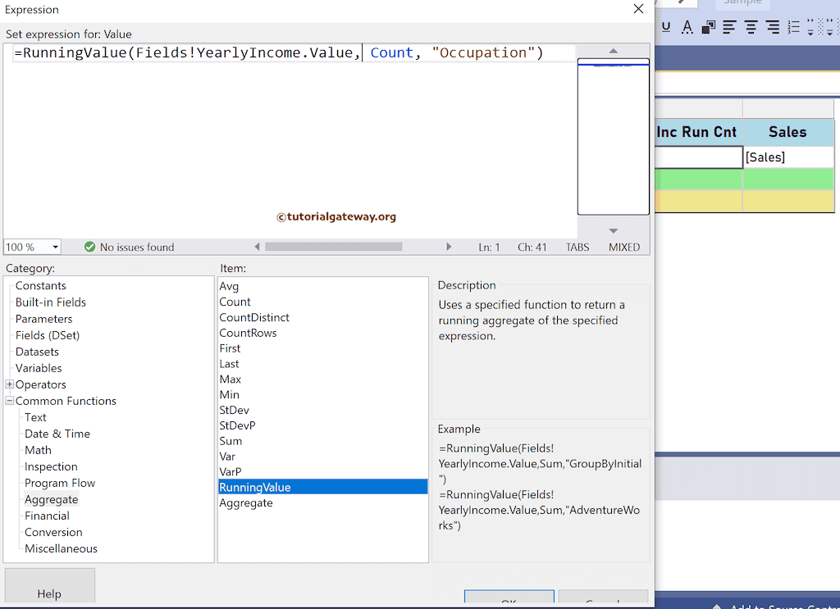840x609 pixels.
Task: Select Sum in the Item list
Action: click(x=231, y=441)
